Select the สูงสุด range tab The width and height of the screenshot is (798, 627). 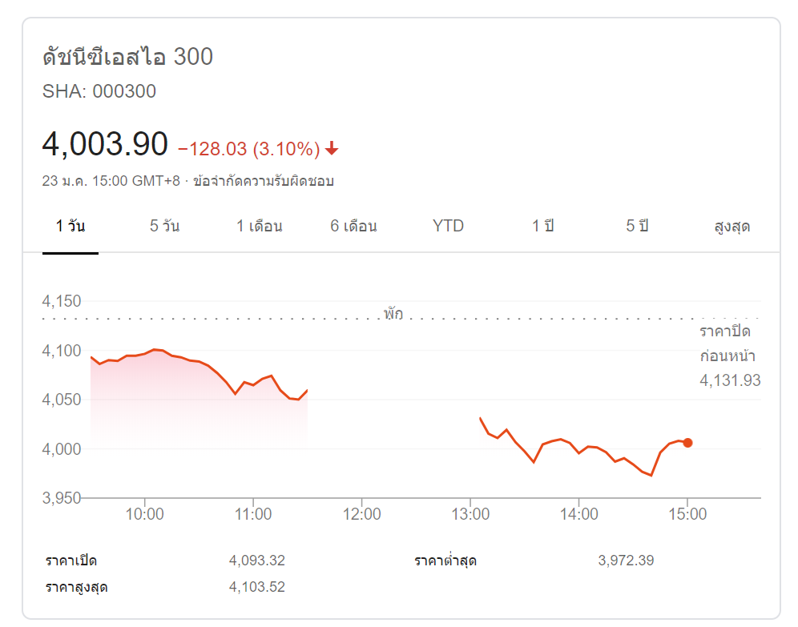pyautogui.click(x=731, y=226)
